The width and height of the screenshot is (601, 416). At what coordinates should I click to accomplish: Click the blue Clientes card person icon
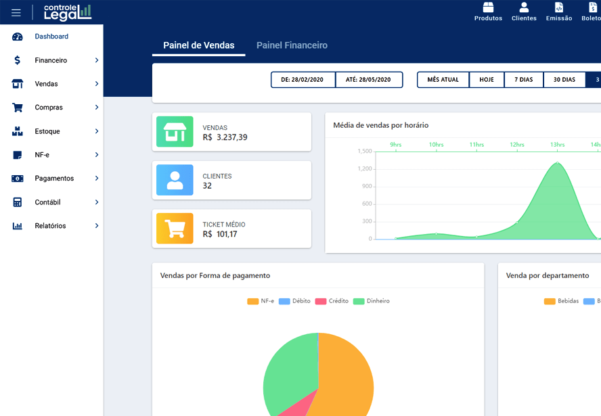(175, 180)
